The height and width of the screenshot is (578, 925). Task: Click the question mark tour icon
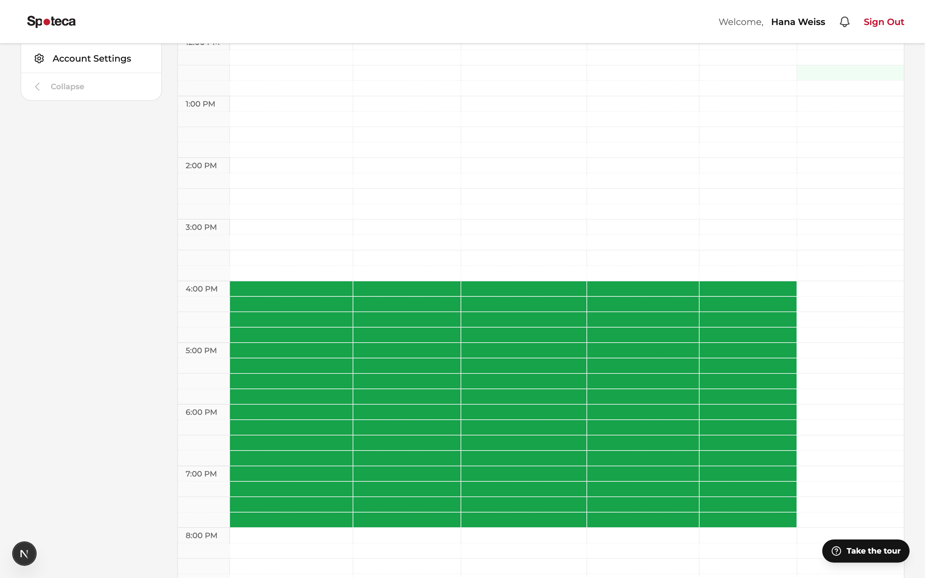coord(836,551)
